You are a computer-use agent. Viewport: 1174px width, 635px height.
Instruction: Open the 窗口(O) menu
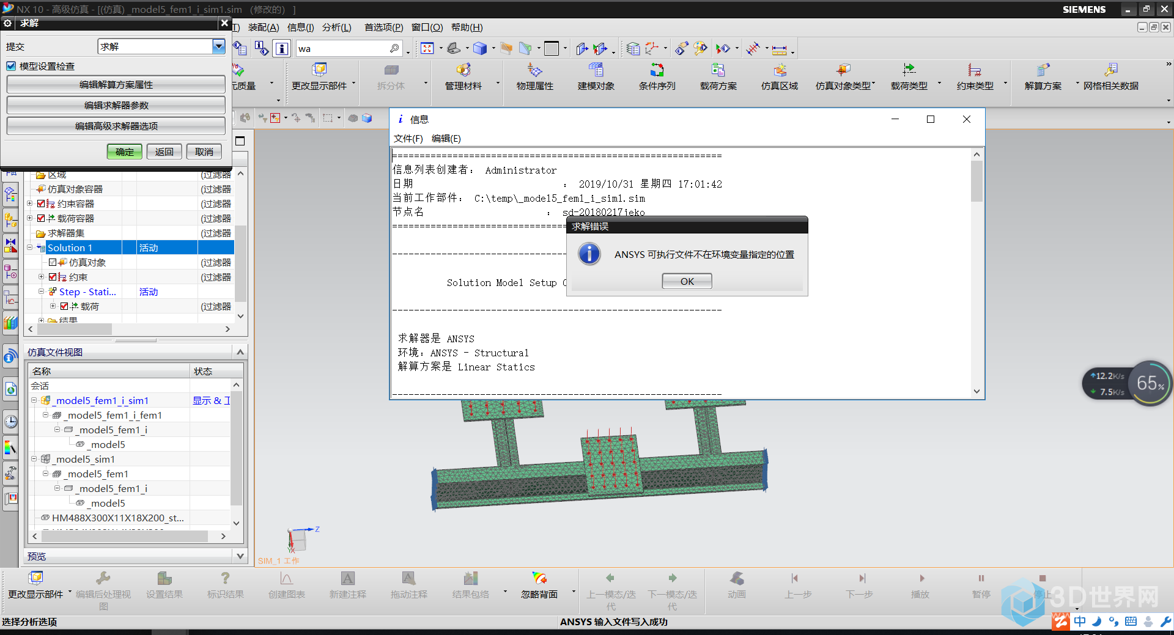[x=427, y=28]
